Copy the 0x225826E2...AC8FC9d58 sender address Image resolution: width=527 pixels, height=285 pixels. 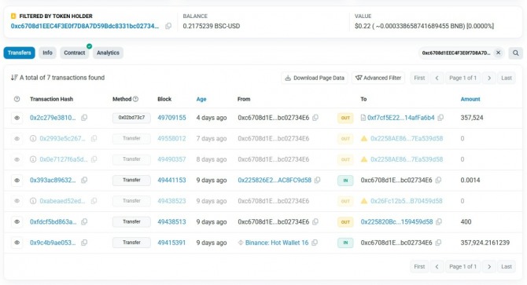click(x=317, y=181)
